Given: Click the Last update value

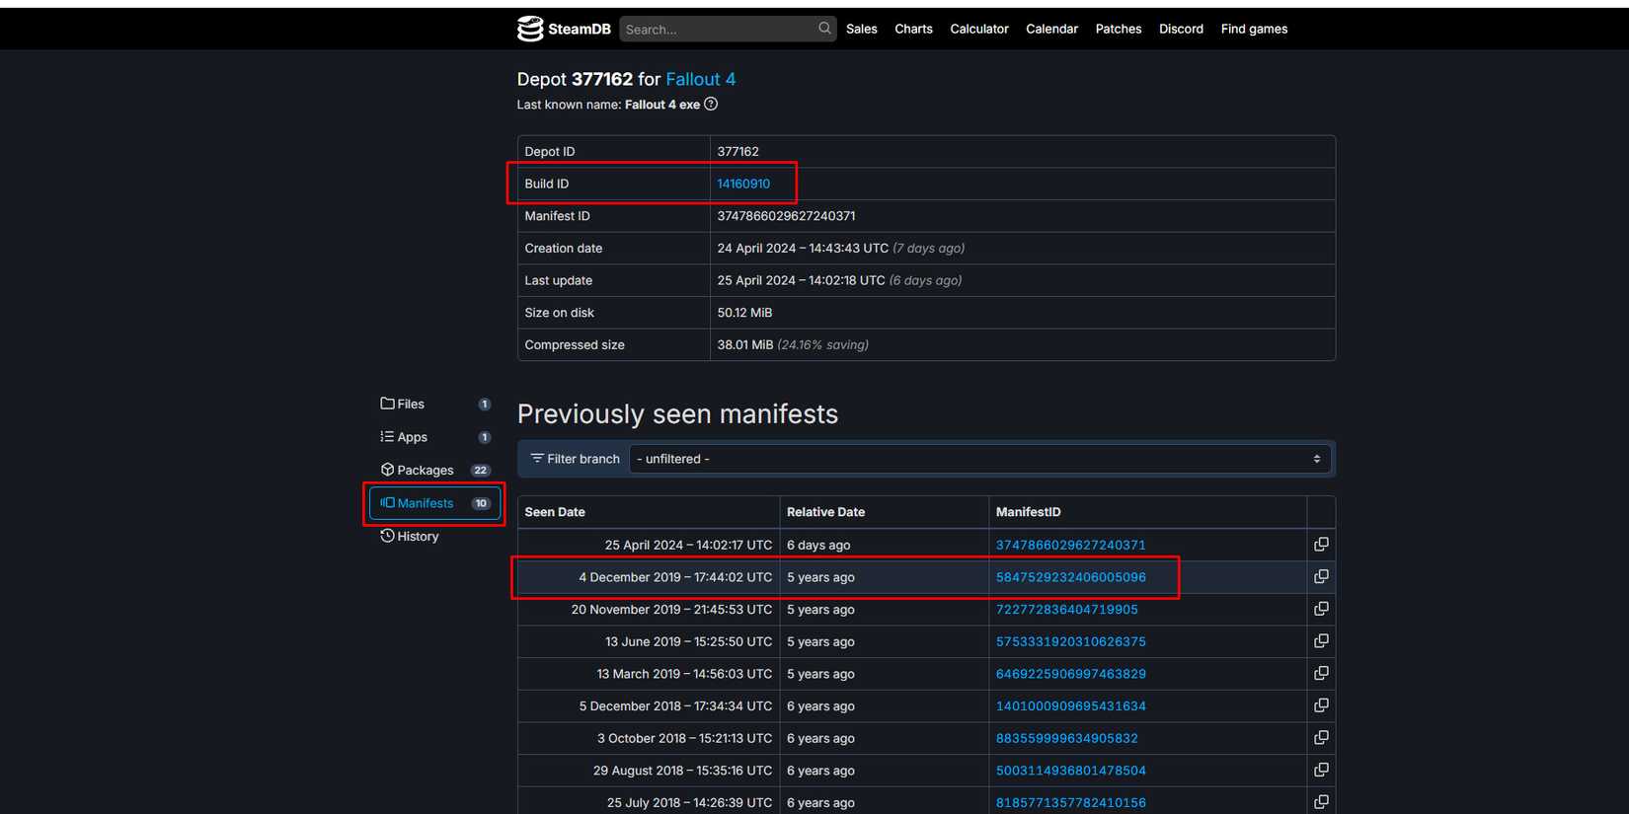Looking at the screenshot, I should click(839, 280).
